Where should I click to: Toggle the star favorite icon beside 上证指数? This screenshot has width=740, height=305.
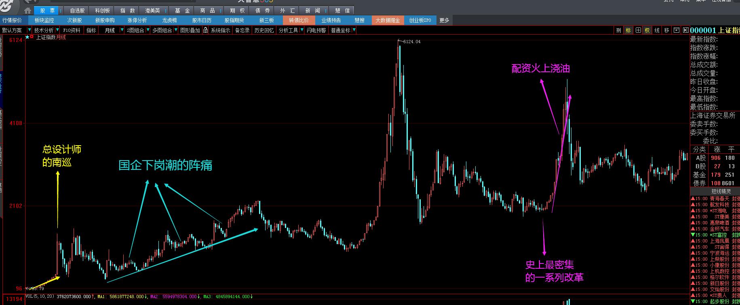tap(27, 37)
